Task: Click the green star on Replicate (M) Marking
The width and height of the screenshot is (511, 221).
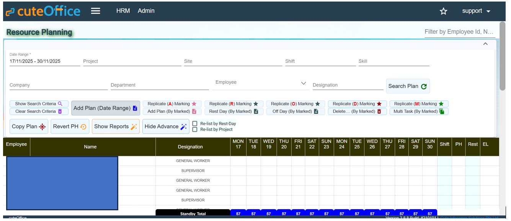Action: coord(441,104)
